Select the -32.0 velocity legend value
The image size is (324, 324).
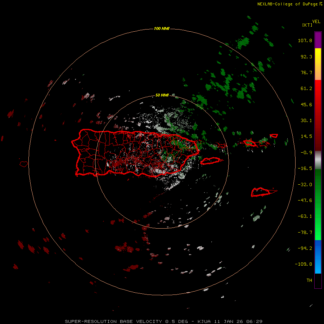305,185
